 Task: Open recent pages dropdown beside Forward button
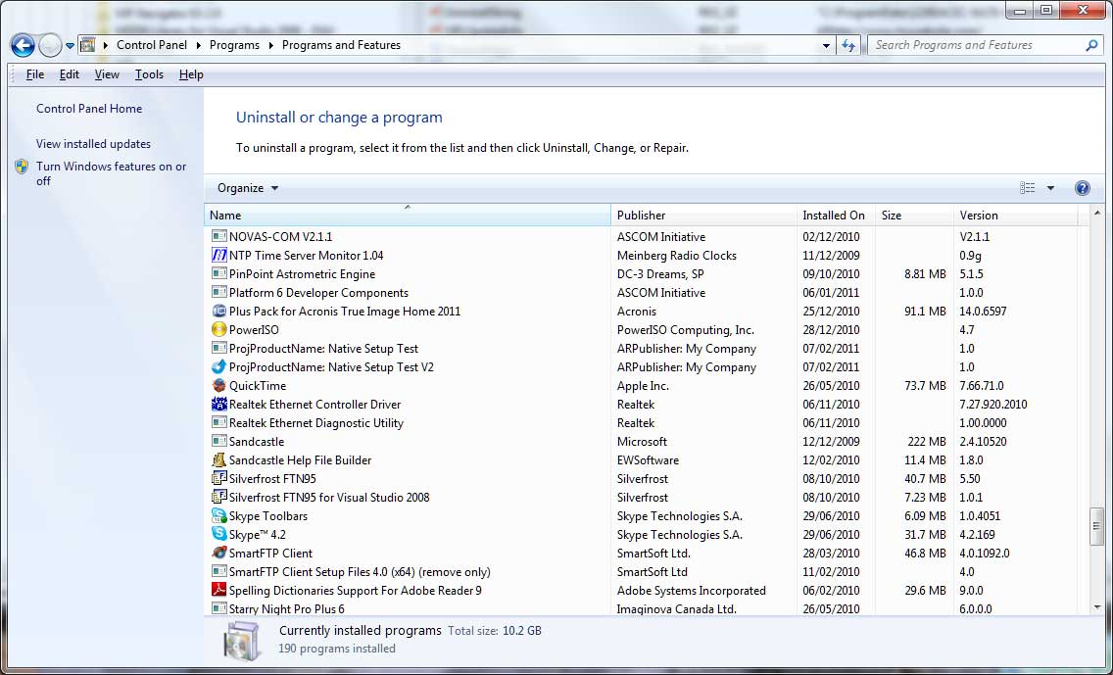(x=70, y=46)
